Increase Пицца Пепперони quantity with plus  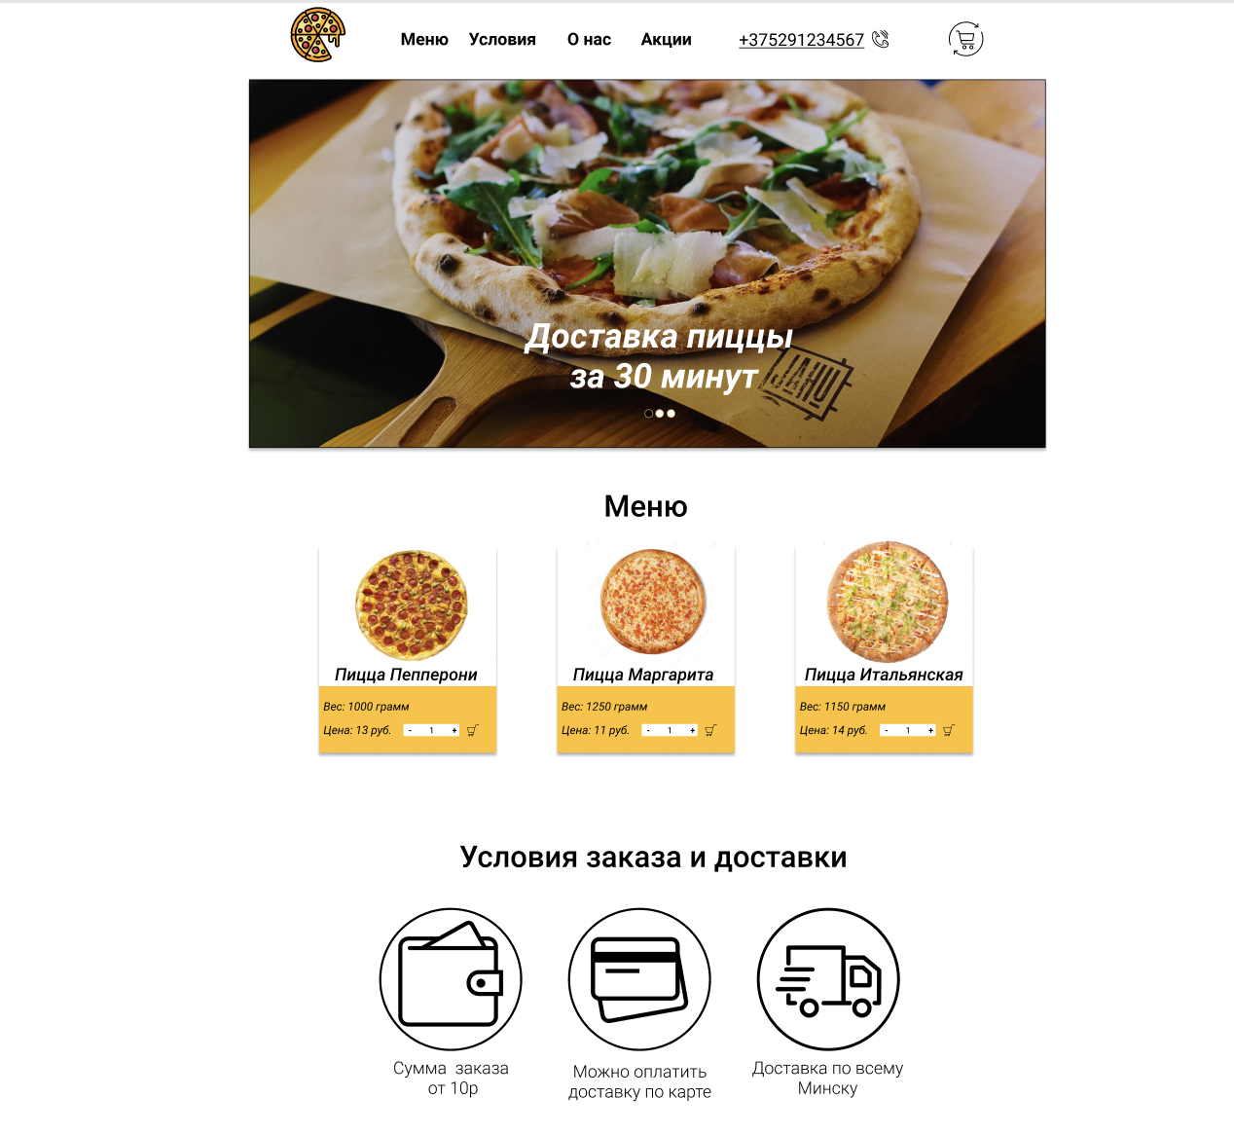click(454, 730)
